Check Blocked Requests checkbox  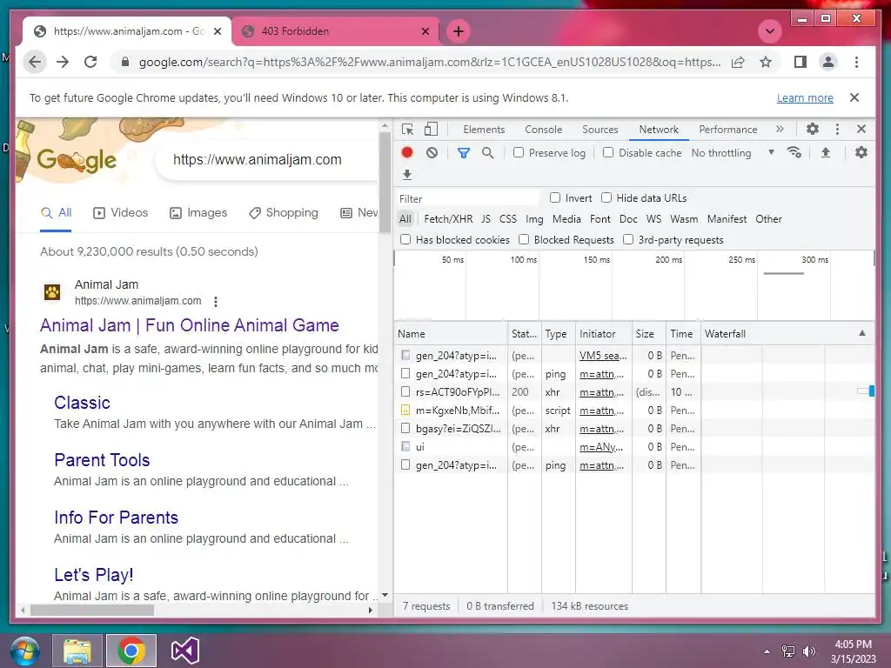coord(523,240)
